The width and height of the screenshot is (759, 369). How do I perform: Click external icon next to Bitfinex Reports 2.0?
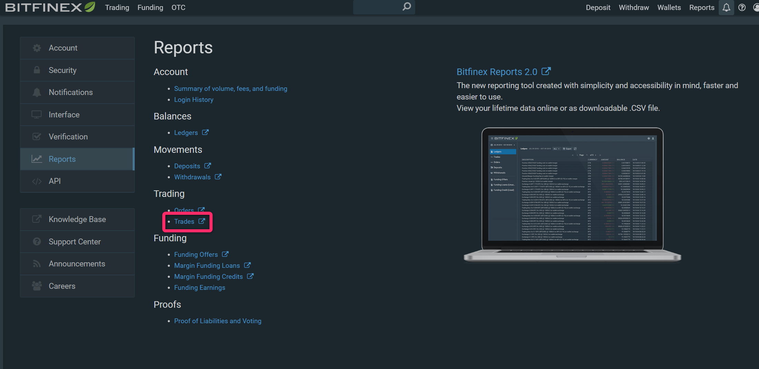click(546, 71)
